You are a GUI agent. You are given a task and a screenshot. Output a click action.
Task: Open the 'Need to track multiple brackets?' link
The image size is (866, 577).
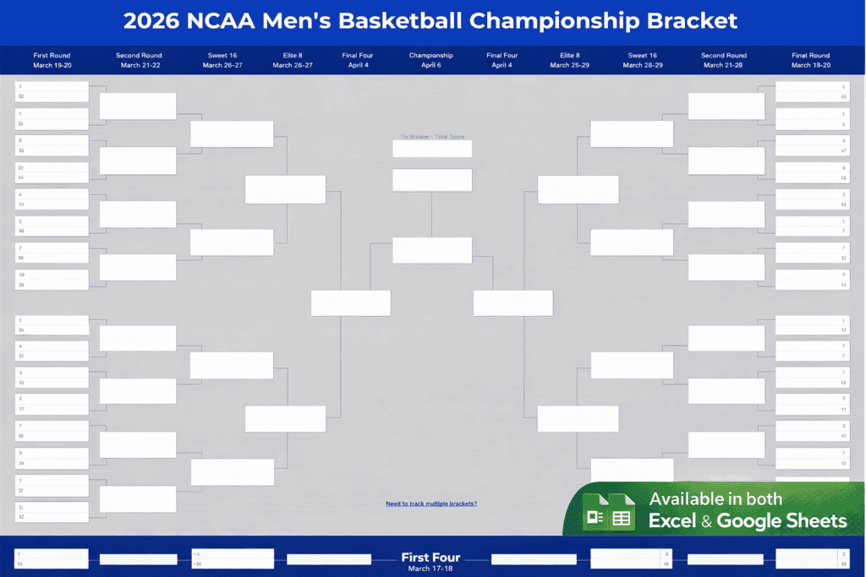pyautogui.click(x=431, y=504)
